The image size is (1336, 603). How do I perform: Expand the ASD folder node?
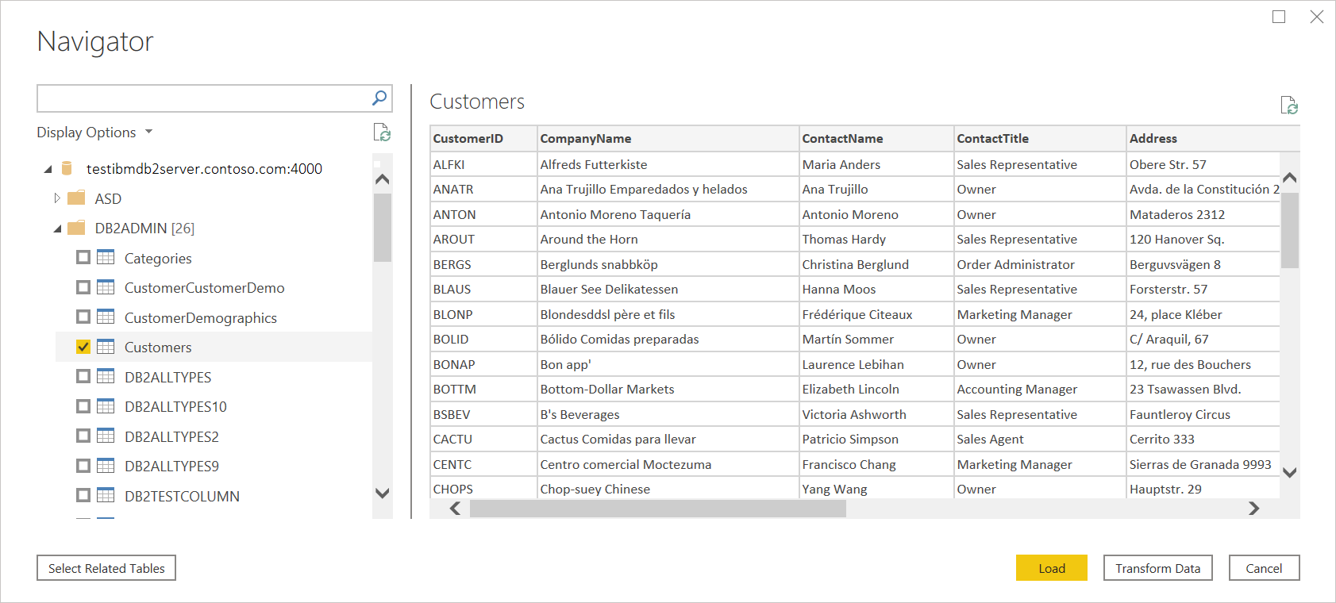coord(57,198)
